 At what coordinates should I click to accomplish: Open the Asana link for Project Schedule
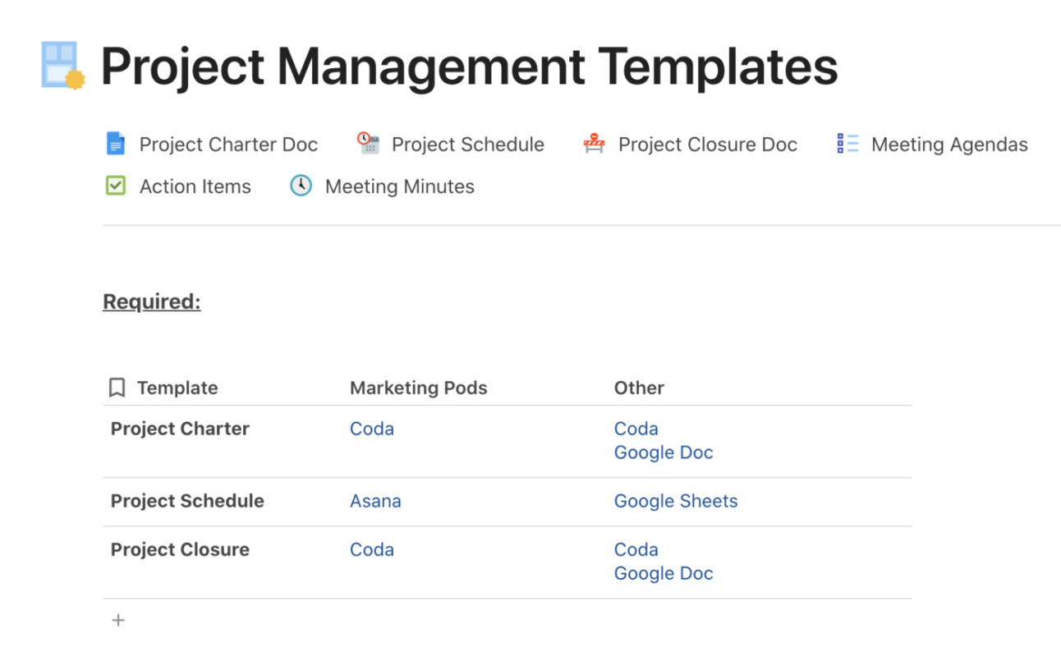(375, 501)
